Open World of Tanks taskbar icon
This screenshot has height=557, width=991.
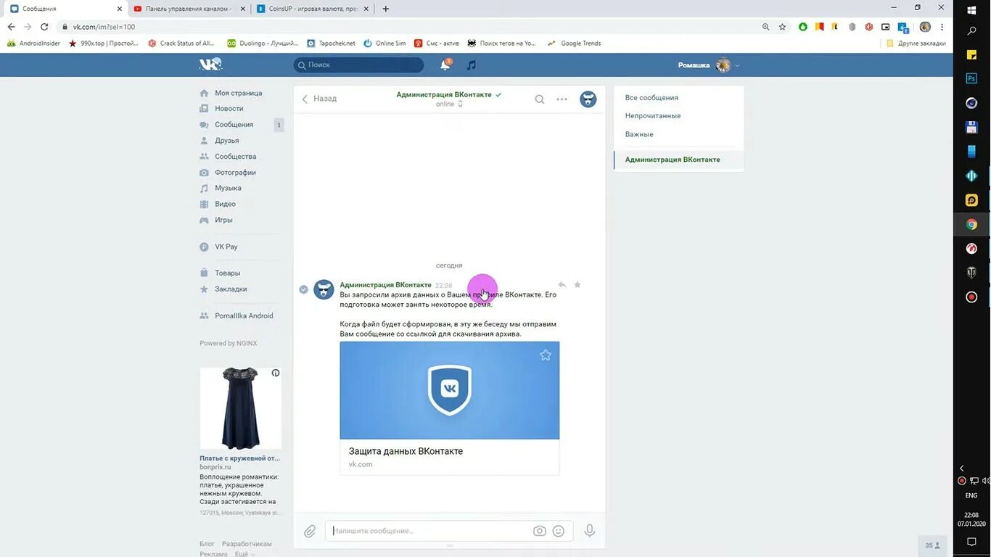point(972,273)
